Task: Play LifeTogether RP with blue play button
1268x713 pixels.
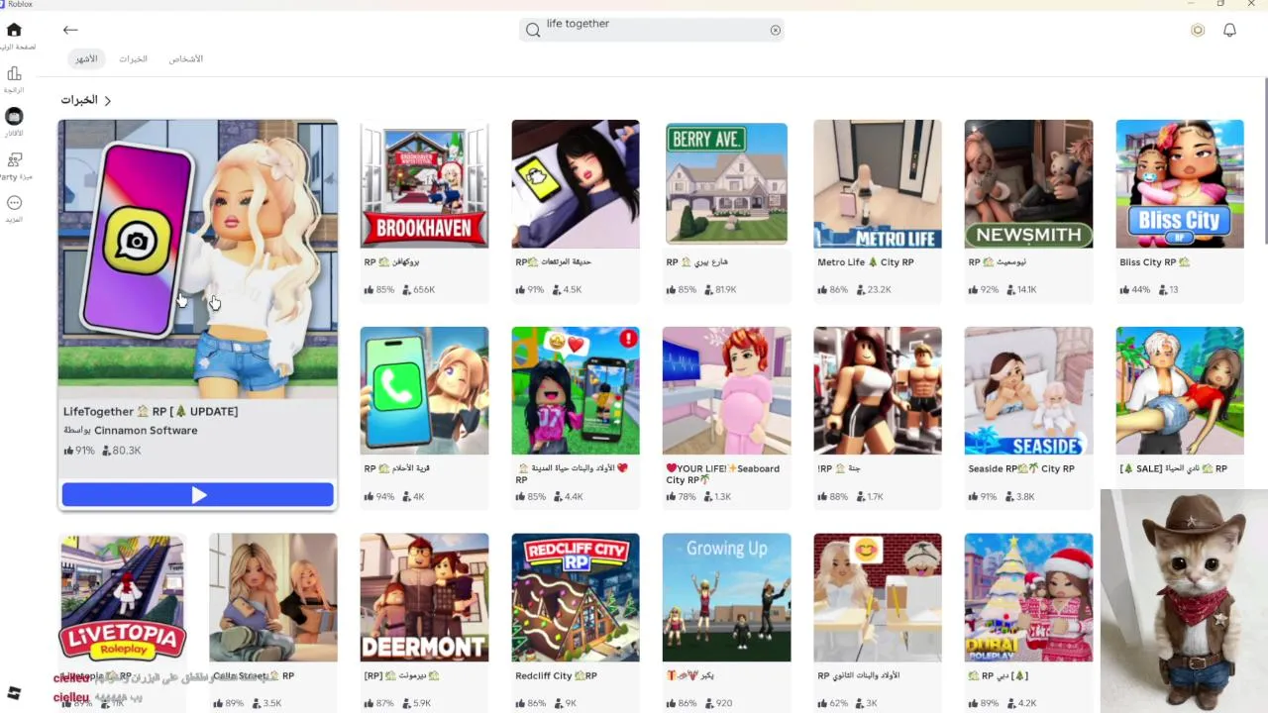Action: (198, 495)
